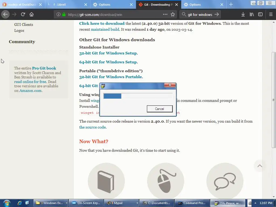The image size is (276, 207).
Task: Click the green secure connection padlock
Action: 64,15
